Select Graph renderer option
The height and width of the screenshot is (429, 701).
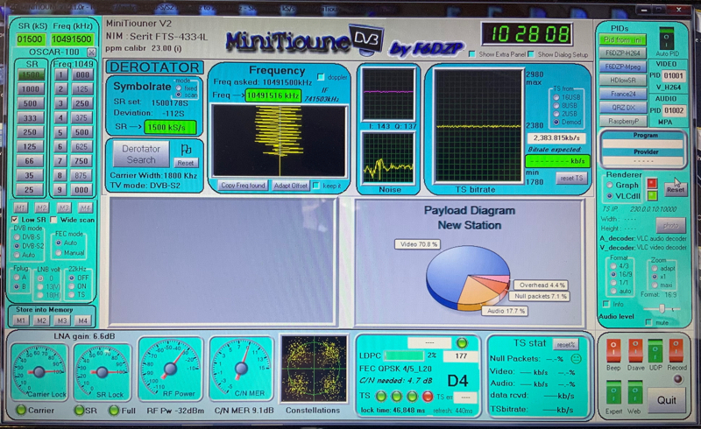point(609,185)
